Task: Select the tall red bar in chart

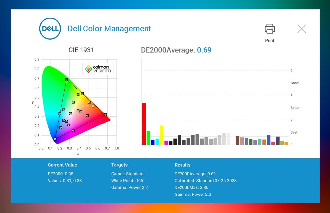Action: [144, 124]
